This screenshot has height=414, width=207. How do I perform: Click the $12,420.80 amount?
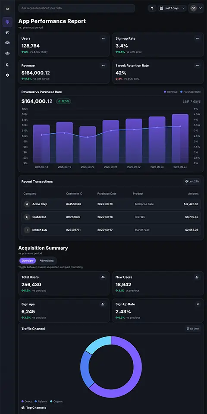pos(191,204)
